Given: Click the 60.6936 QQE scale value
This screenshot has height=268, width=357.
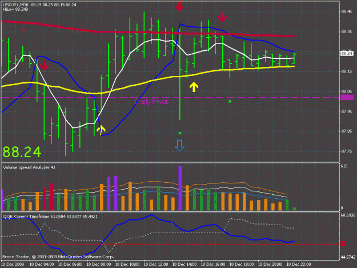Looking at the screenshot, I should [348, 215].
